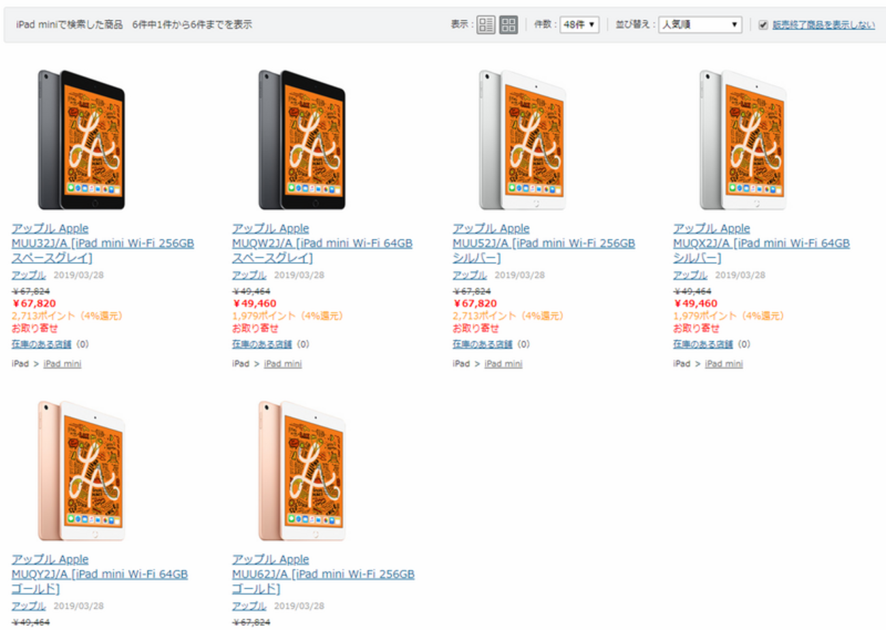Open the silver 256GB iPad mini image
The image size is (886, 630).
click(523, 140)
